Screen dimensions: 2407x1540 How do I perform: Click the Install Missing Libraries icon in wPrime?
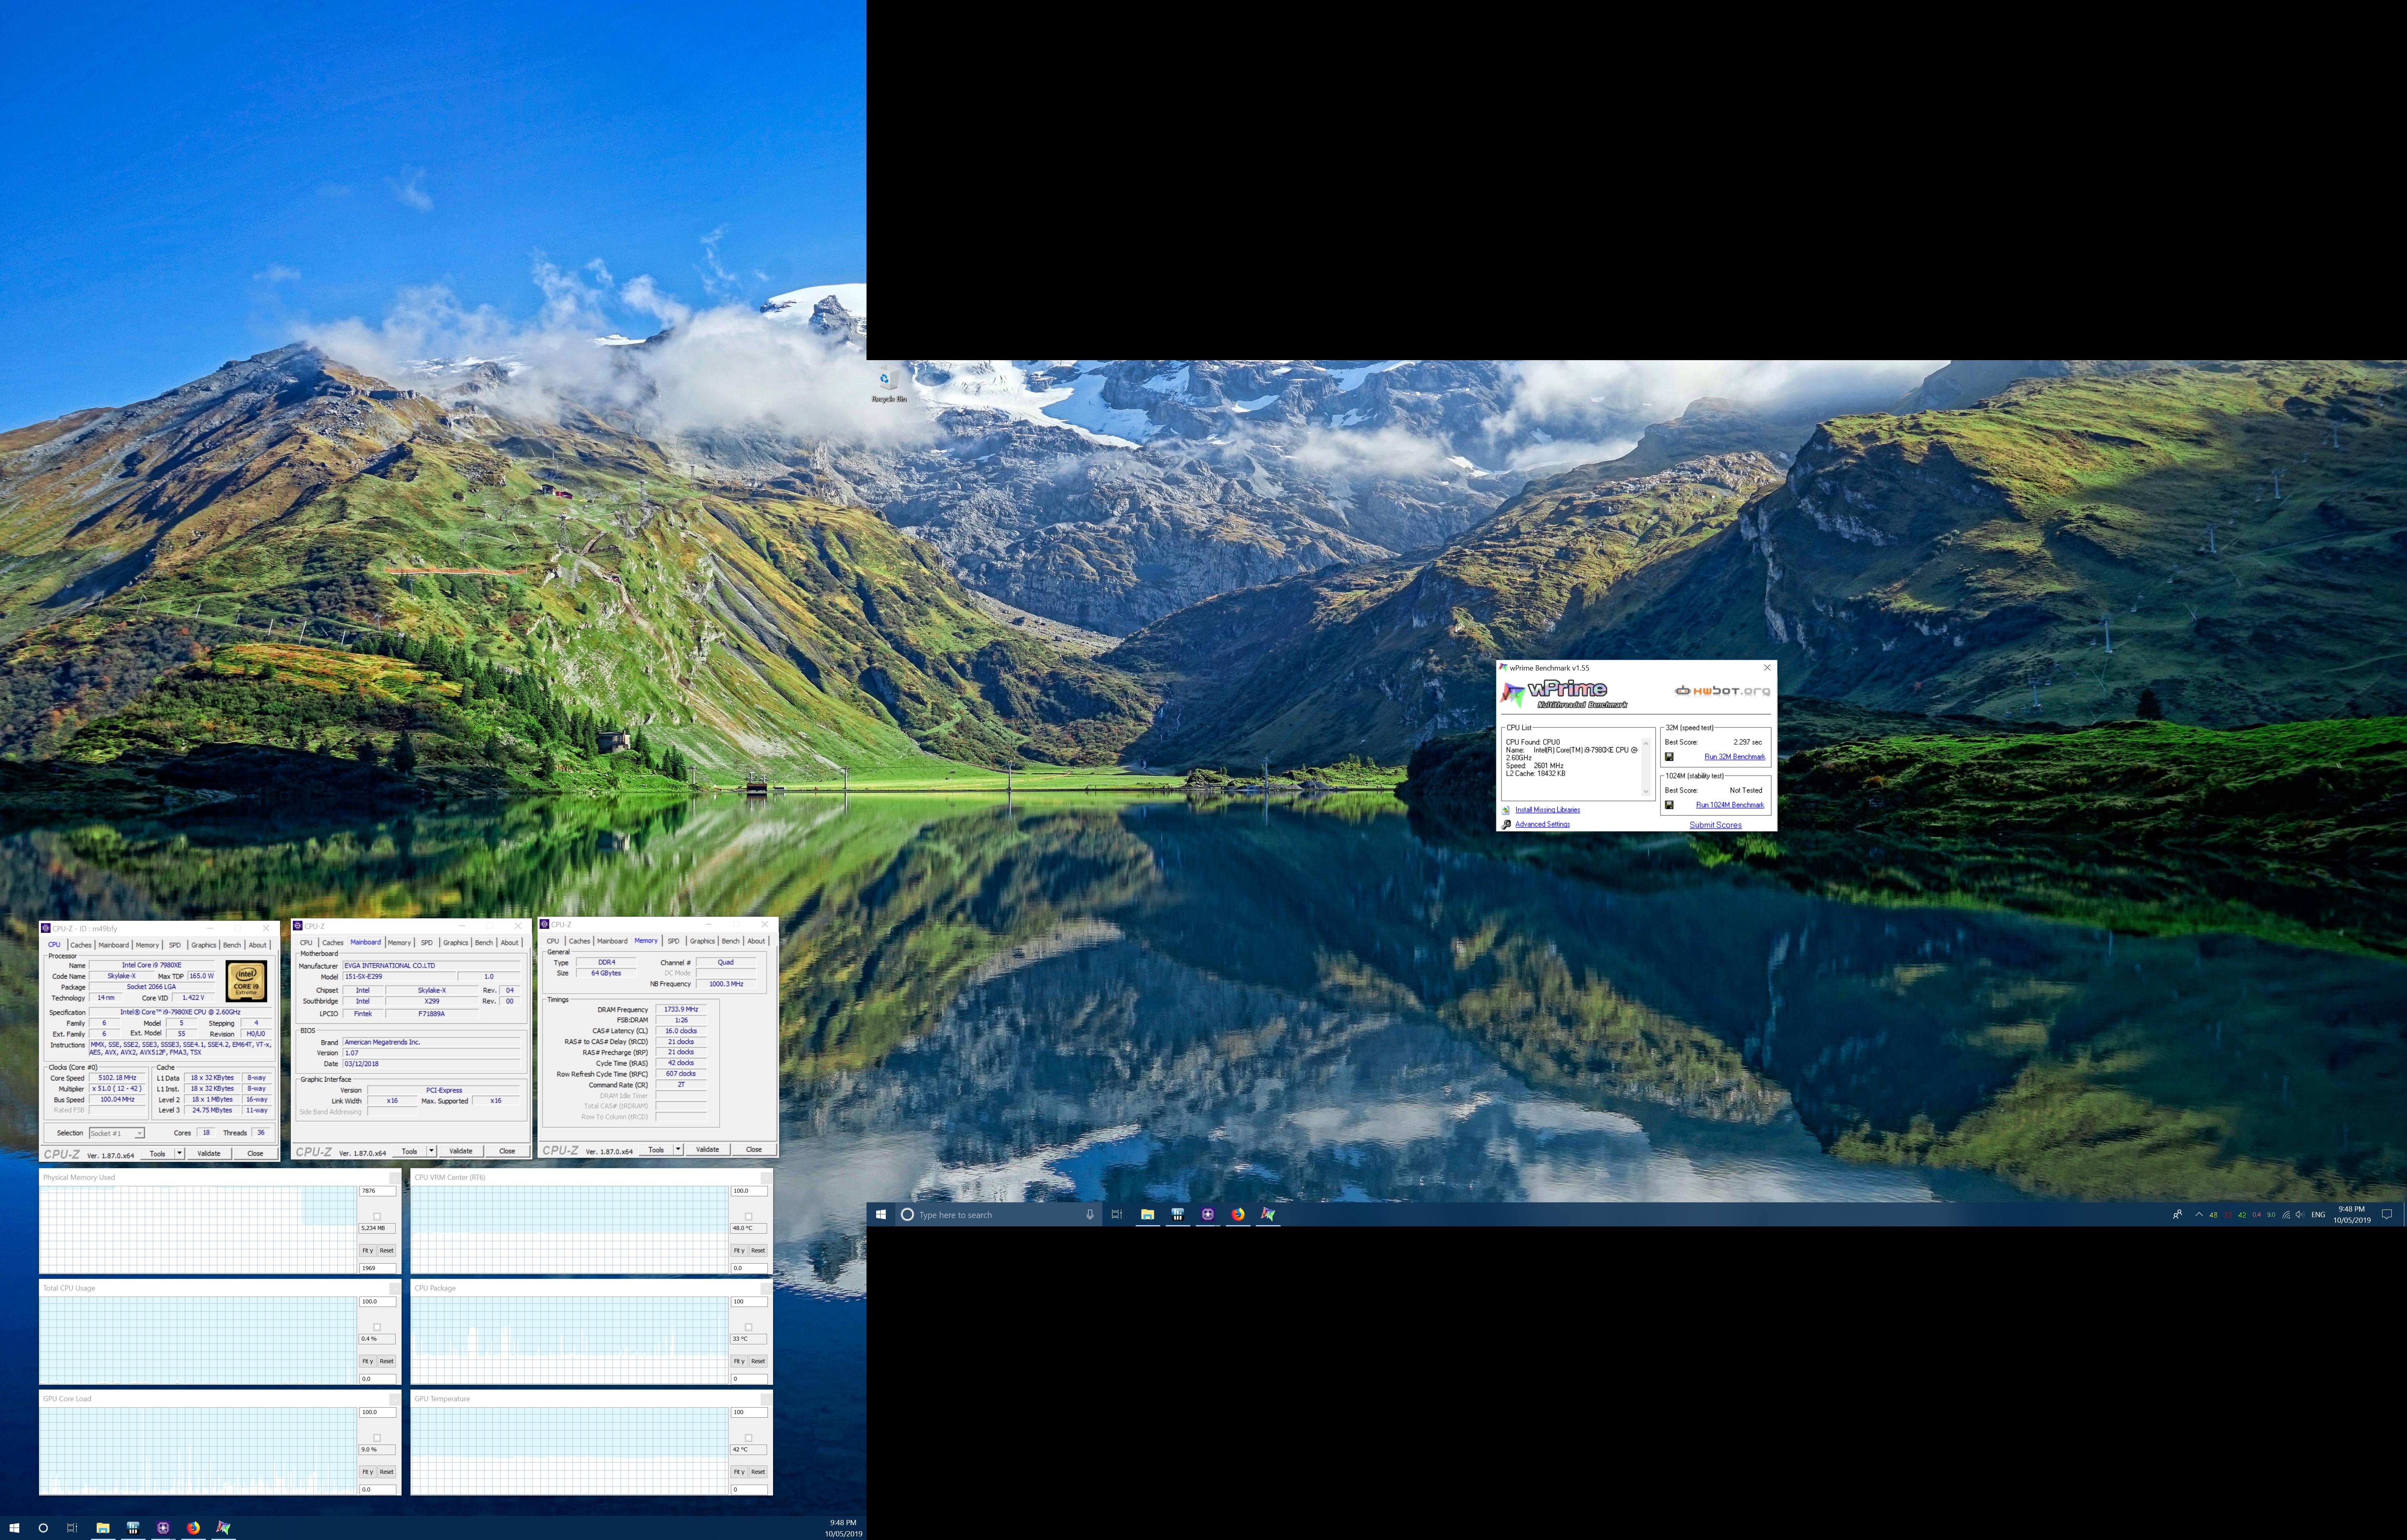pos(1506,810)
